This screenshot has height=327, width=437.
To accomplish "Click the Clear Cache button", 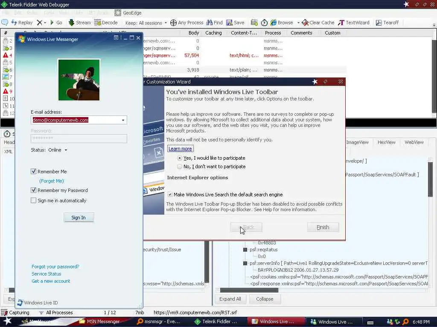I will point(318,23).
